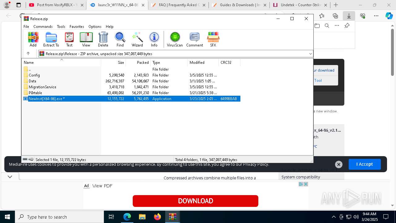The image size is (396, 223).
Task: Open File Explorer from taskbar
Action: pyautogui.click(x=142, y=217)
